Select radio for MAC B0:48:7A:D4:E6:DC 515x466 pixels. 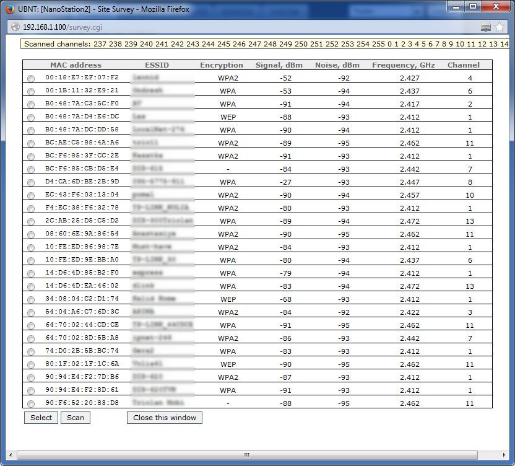click(31, 117)
